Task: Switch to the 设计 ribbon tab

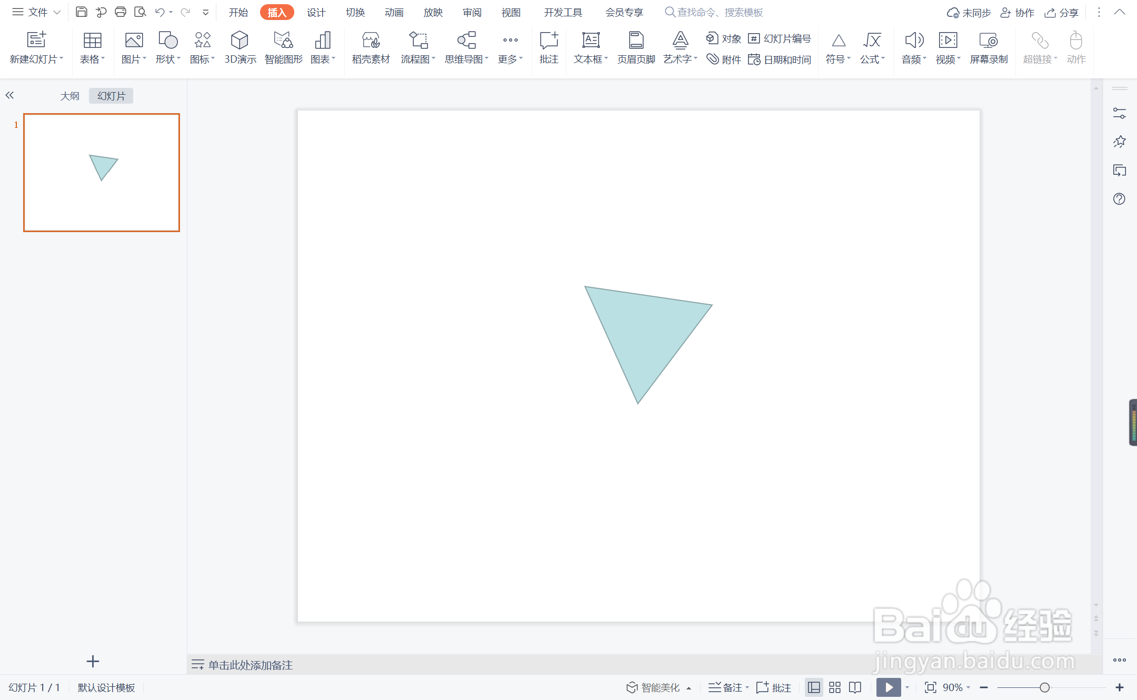Action: tap(316, 12)
